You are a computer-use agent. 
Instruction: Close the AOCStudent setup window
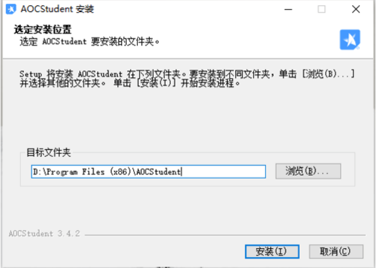[356, 10]
